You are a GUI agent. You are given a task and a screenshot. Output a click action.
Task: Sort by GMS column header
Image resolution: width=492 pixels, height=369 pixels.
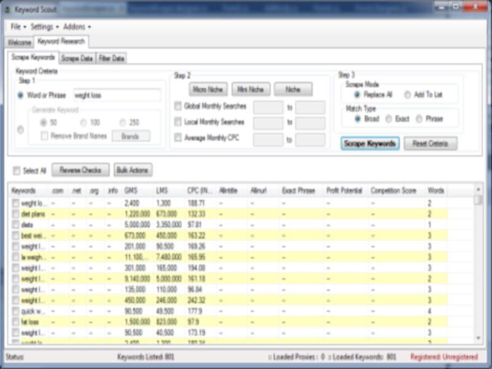pos(137,191)
